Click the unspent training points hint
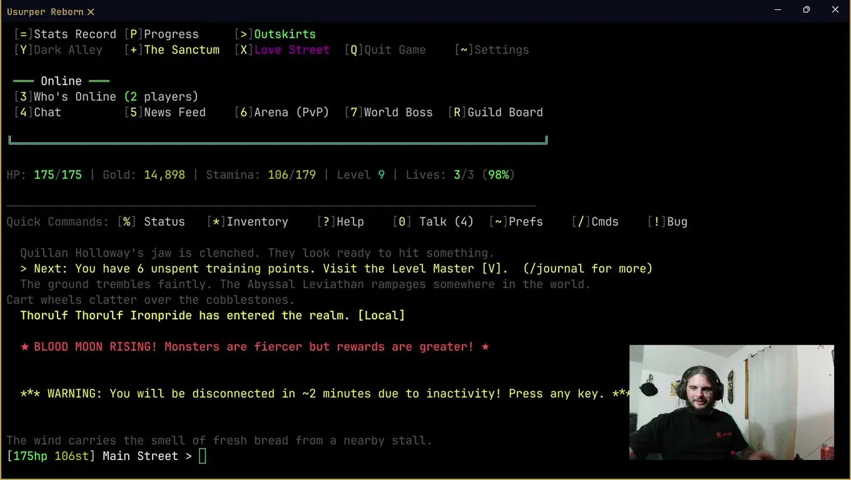The height and width of the screenshot is (480, 851). pyautogui.click(x=336, y=269)
